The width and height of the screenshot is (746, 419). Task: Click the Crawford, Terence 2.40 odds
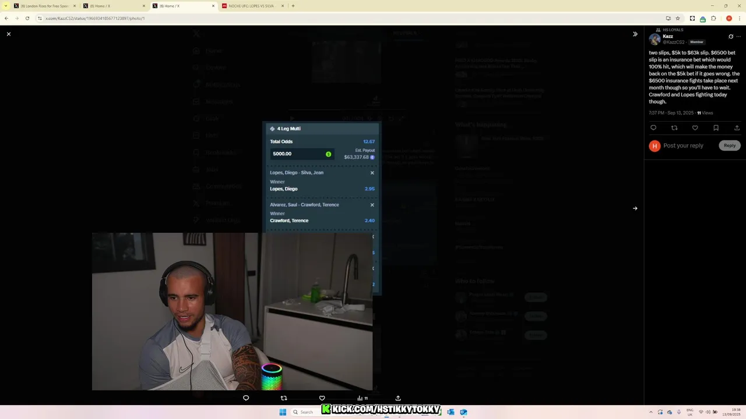point(370,221)
